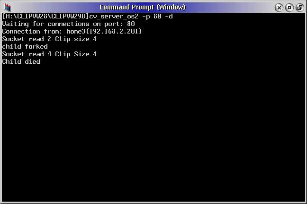The height and width of the screenshot is (204, 307).
Task: Click the 'Clip Size 4' text with capital S
Action: [76, 54]
